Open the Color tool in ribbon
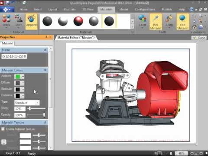 [142, 21]
